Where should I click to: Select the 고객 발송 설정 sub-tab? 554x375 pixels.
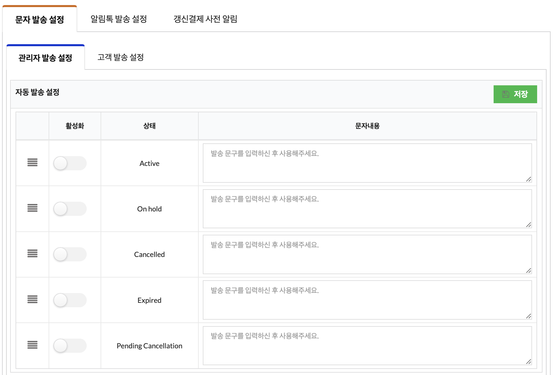[x=121, y=57]
